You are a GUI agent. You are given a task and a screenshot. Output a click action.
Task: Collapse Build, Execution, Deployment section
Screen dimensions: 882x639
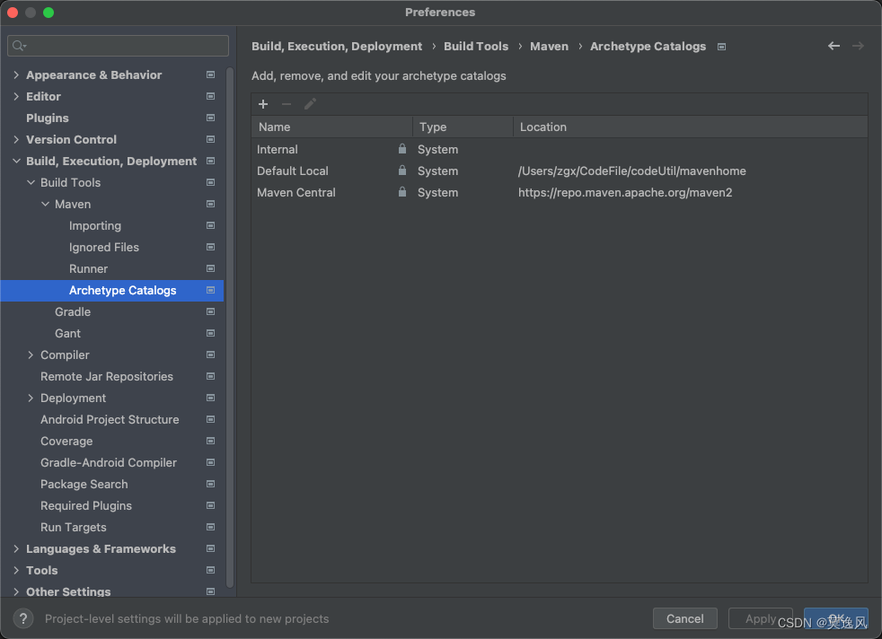[16, 162]
